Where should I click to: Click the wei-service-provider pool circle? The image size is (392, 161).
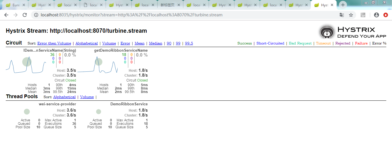[27, 112]
